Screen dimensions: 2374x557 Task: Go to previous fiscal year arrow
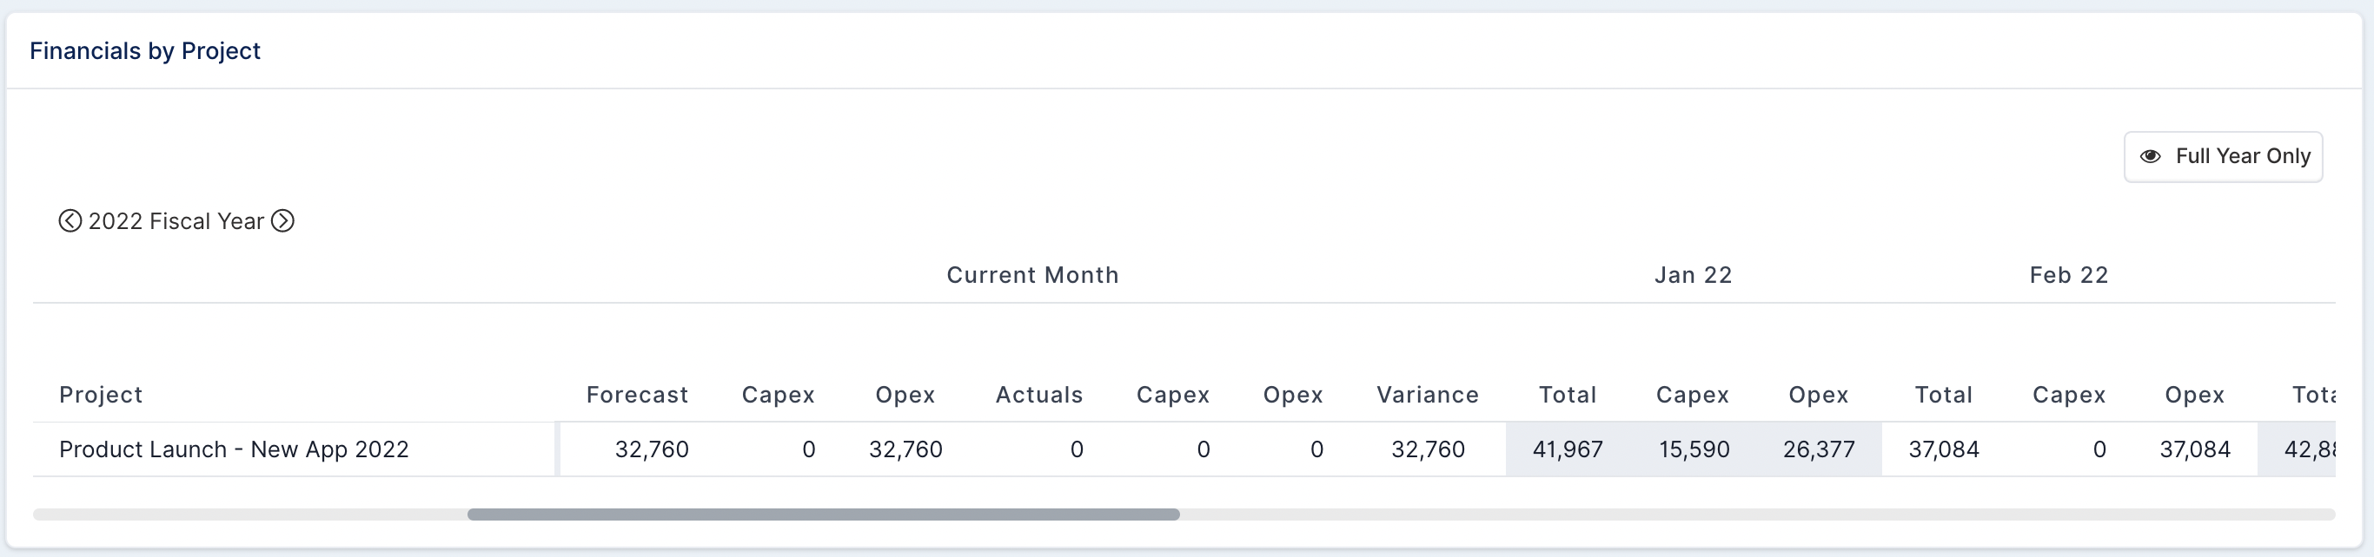(x=70, y=221)
